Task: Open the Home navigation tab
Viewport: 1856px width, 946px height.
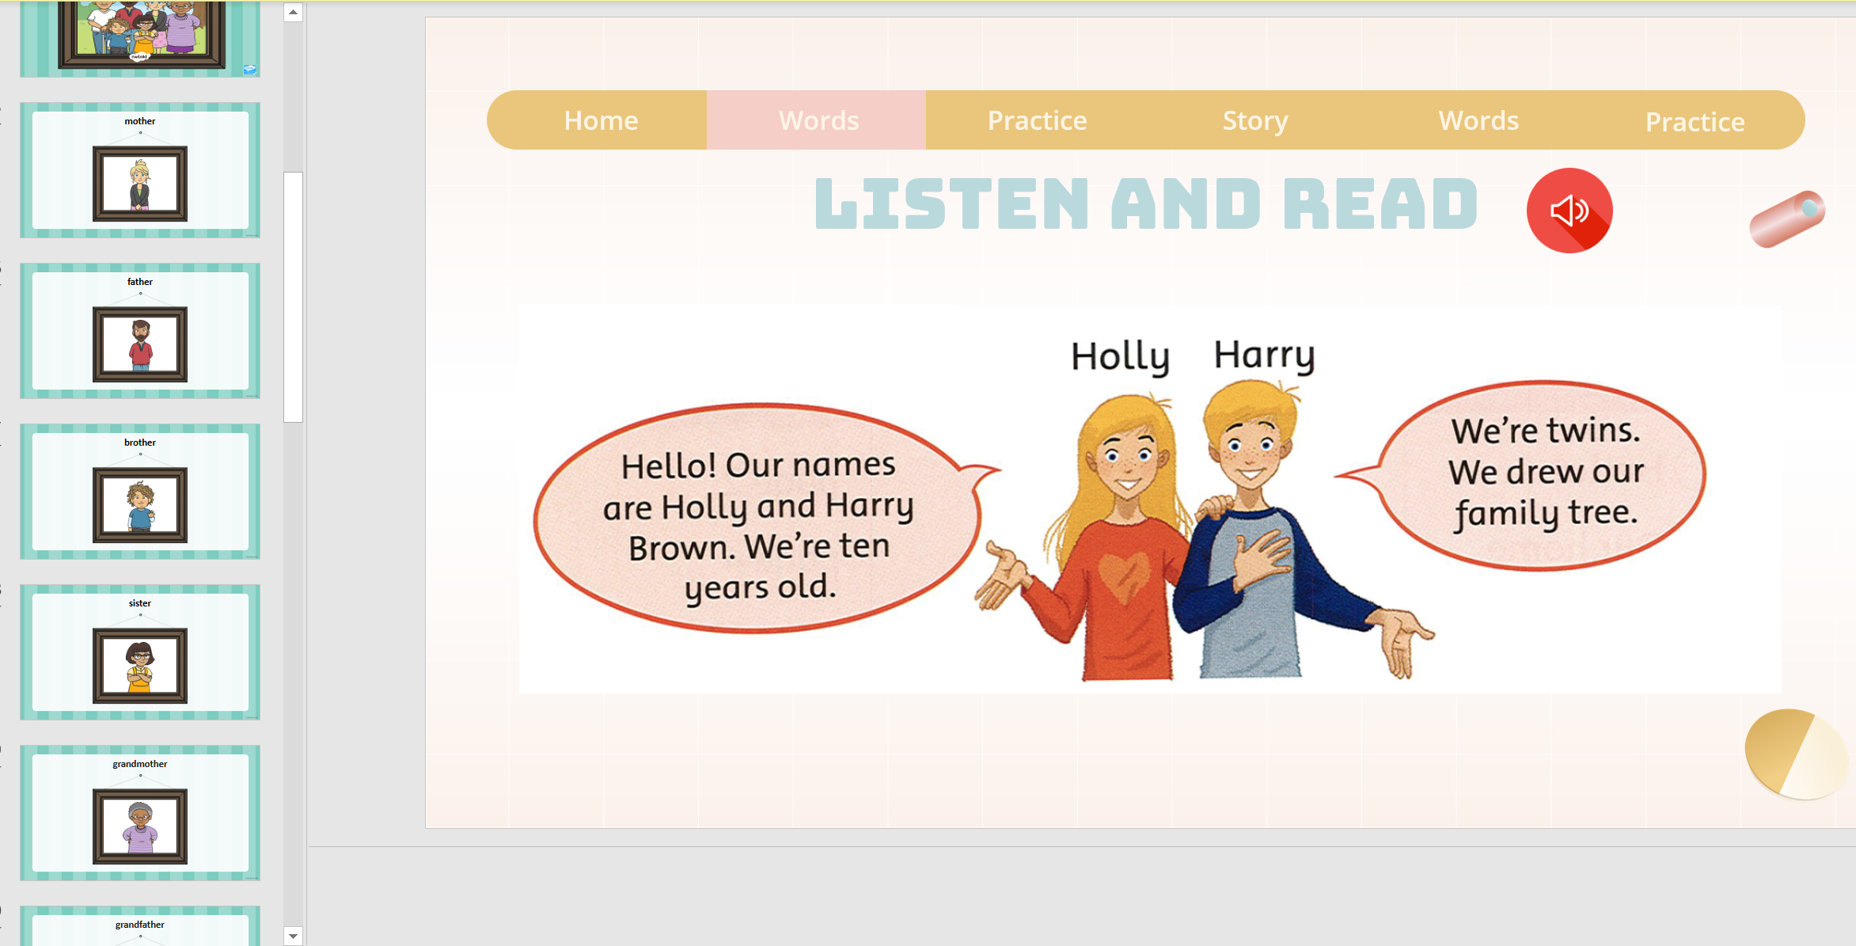Action: pos(601,120)
